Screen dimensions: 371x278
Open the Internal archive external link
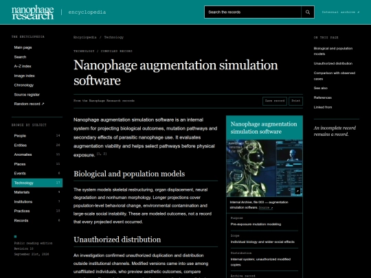point(341,12)
